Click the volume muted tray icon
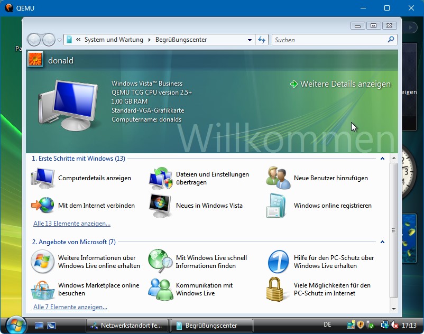The image size is (424, 334). 394,325
